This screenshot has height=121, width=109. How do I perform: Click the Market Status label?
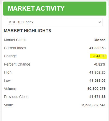coord(15,40)
